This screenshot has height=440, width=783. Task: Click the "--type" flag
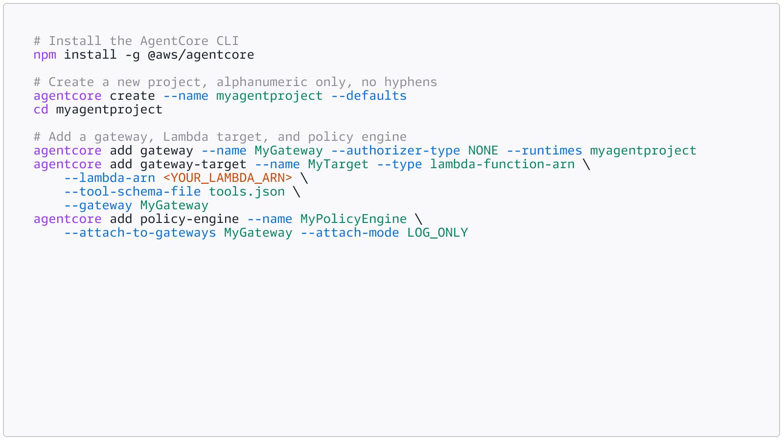399,164
